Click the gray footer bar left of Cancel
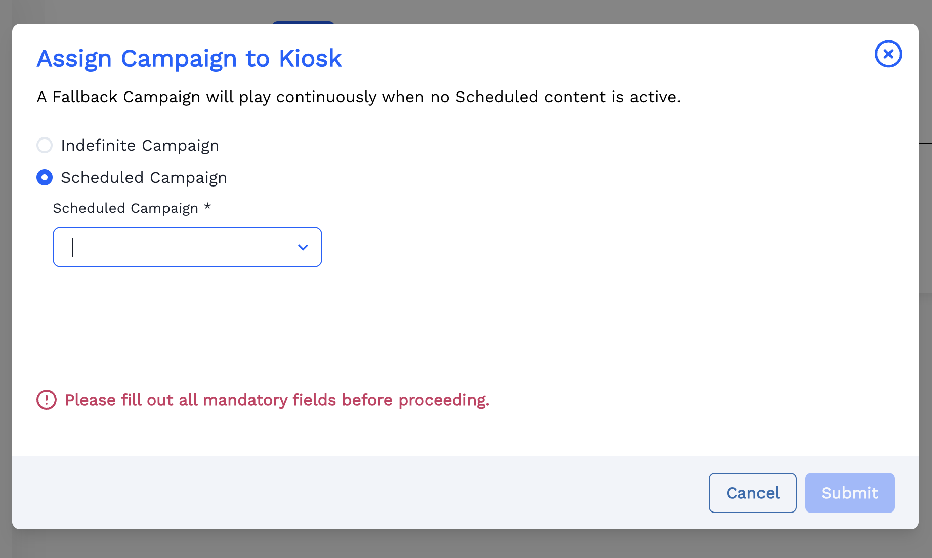932x558 pixels. (x=354, y=493)
